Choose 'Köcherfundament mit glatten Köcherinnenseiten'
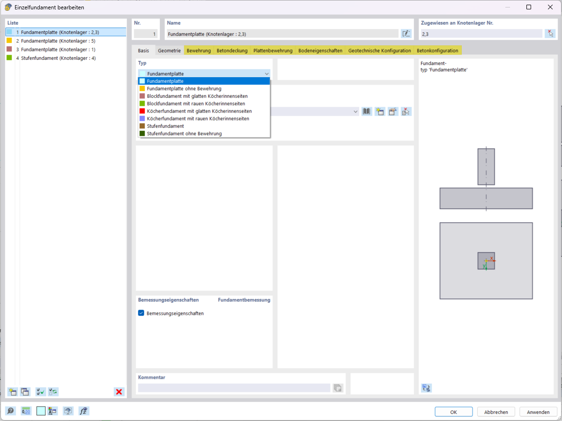The height and width of the screenshot is (421, 562). 204,111
